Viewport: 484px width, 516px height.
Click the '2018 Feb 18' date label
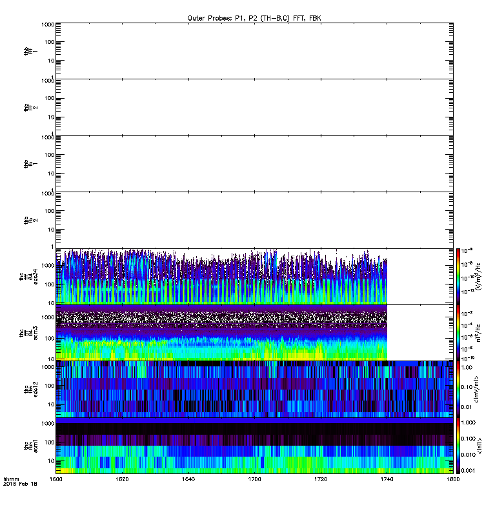pos(20,484)
